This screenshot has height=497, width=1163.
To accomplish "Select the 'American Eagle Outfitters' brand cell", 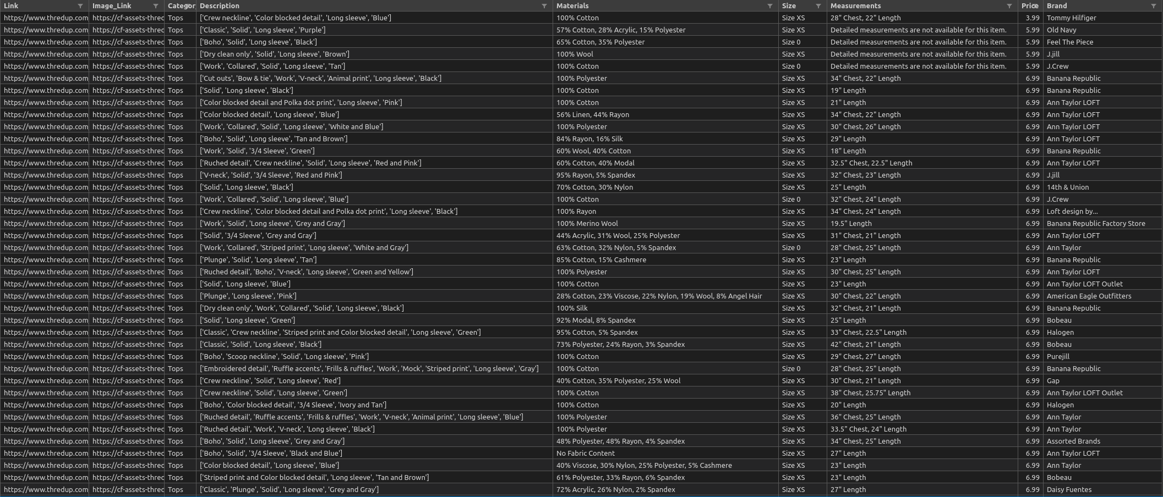I will [1103, 296].
